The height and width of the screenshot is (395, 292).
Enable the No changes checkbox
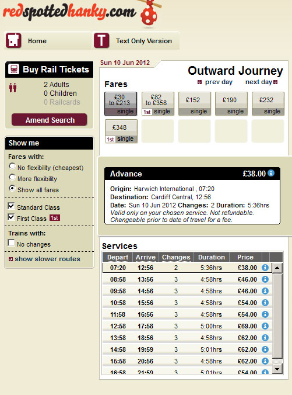[11, 243]
